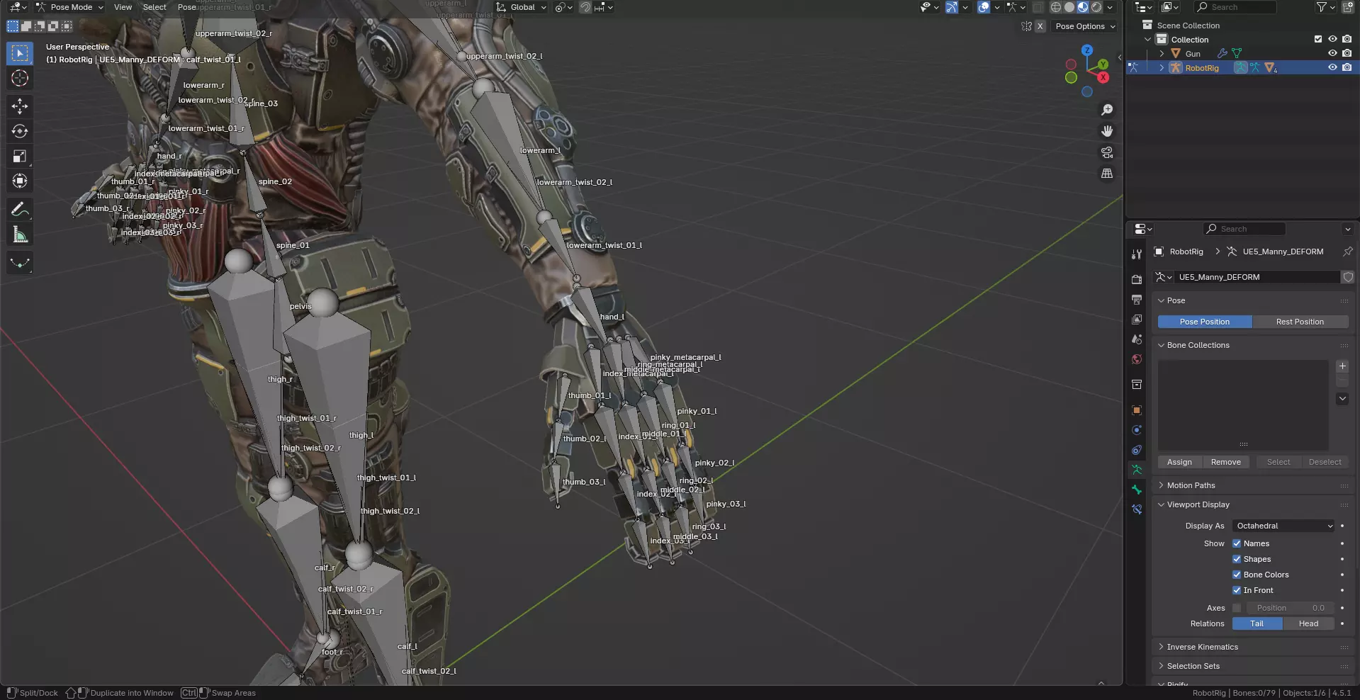Hide RobotRig object in viewport
This screenshot has height=700, width=1360.
[1332, 67]
